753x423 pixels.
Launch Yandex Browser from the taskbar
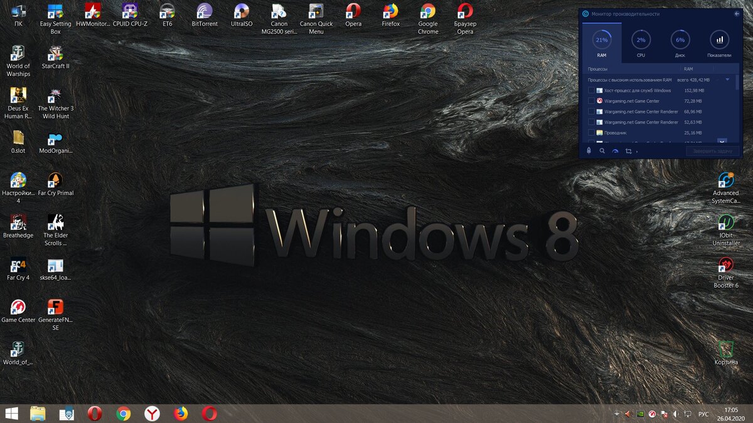pyautogui.click(x=152, y=413)
